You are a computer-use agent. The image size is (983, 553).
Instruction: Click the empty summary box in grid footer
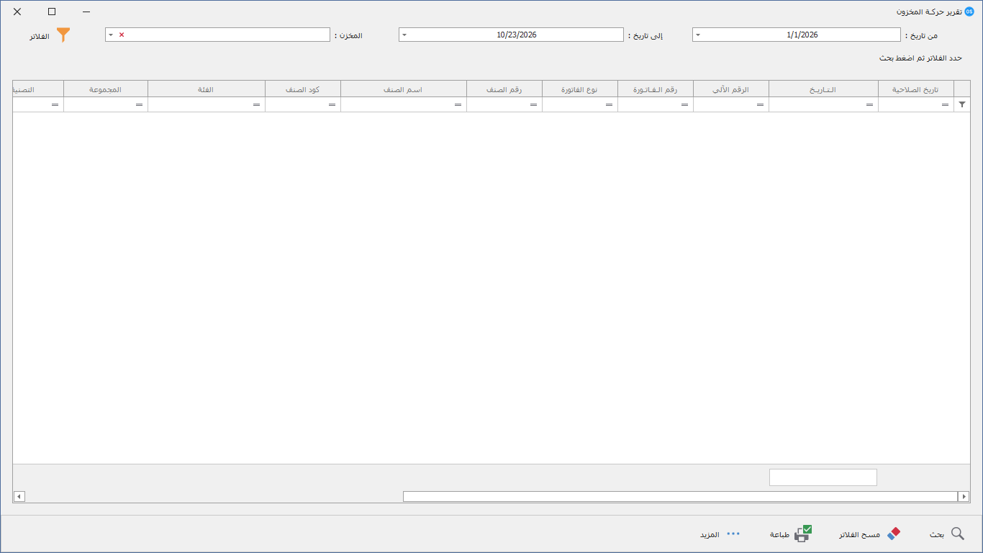pos(823,477)
